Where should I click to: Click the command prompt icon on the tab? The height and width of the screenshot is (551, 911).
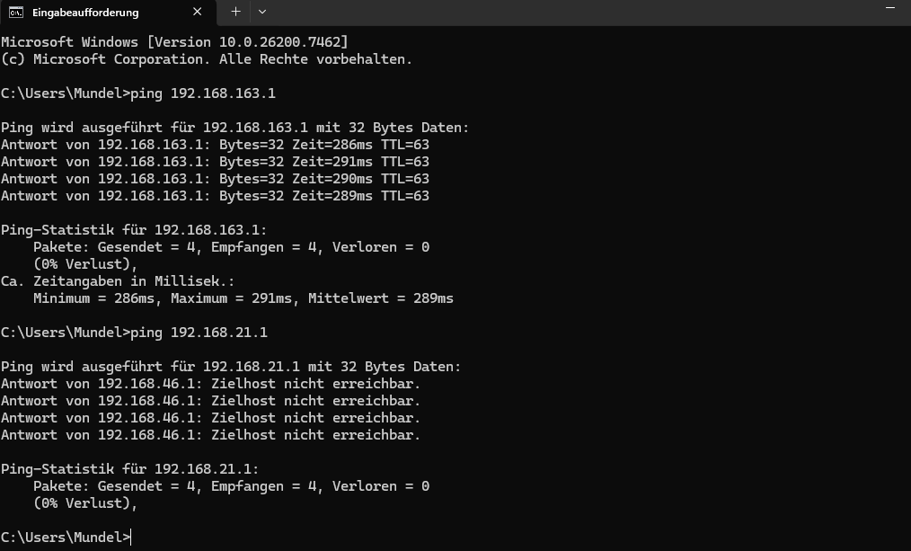[16, 13]
